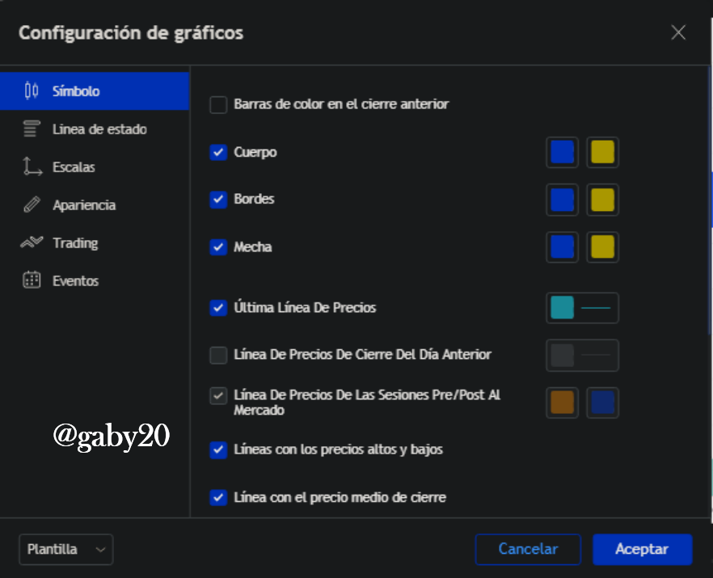The width and height of the screenshot is (713, 578).
Task: Click the candlestick Símbolo icon
Action: tap(32, 91)
